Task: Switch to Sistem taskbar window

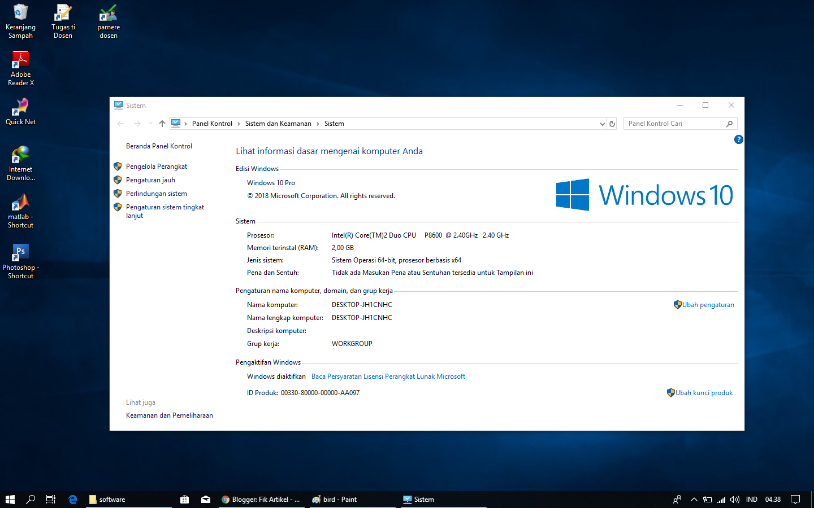Action: click(444, 500)
